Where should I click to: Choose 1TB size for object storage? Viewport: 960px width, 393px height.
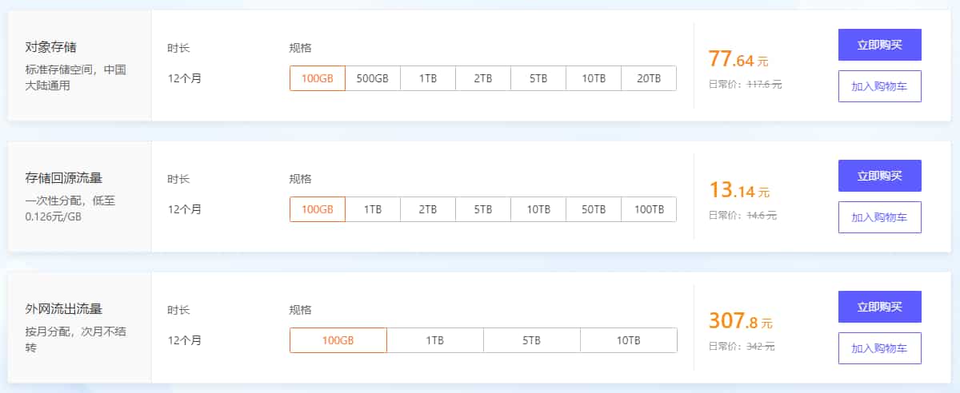pos(428,78)
